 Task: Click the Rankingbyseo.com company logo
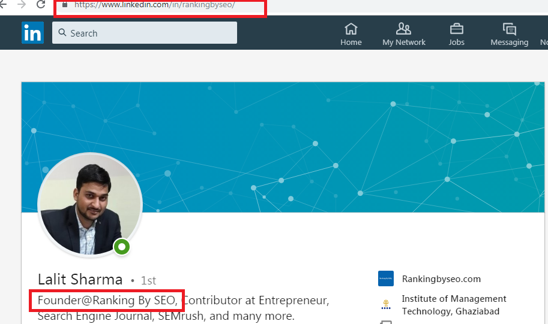pyautogui.click(x=386, y=278)
